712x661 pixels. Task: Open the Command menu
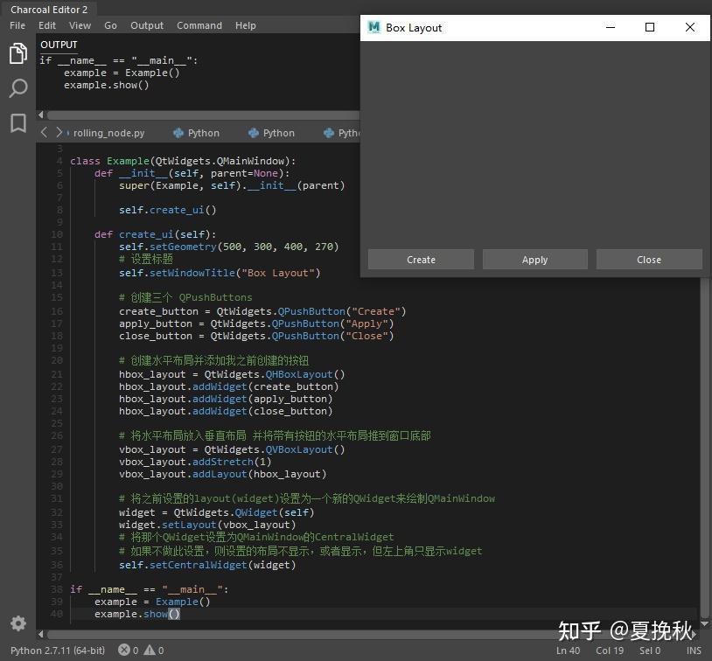pos(199,25)
